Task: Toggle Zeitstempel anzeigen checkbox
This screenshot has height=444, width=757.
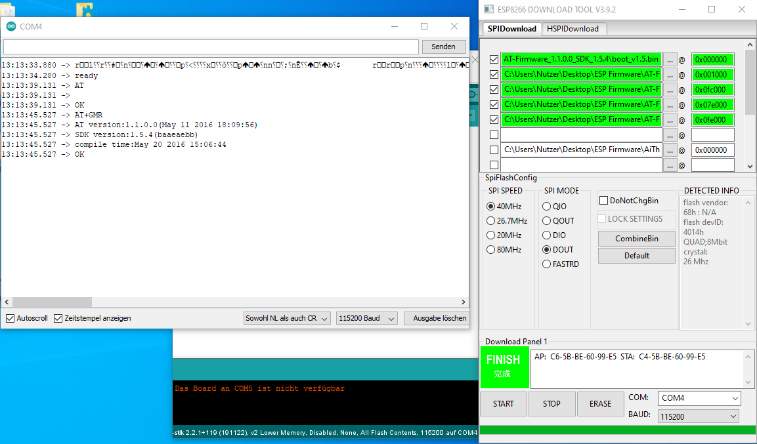Action: pos(58,318)
